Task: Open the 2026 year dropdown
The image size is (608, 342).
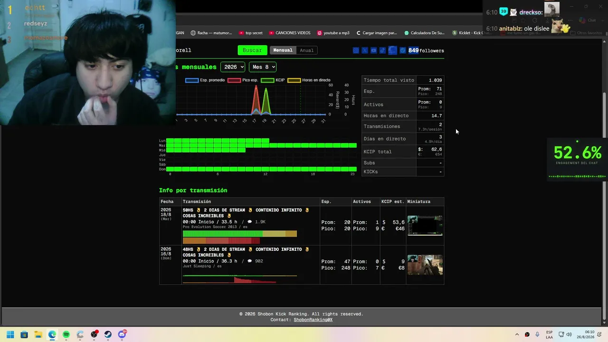Action: (x=233, y=67)
